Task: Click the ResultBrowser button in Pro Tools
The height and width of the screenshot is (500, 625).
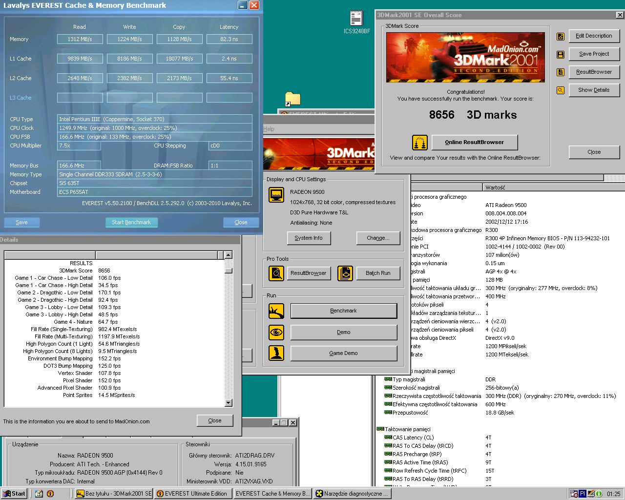Action: (x=308, y=273)
